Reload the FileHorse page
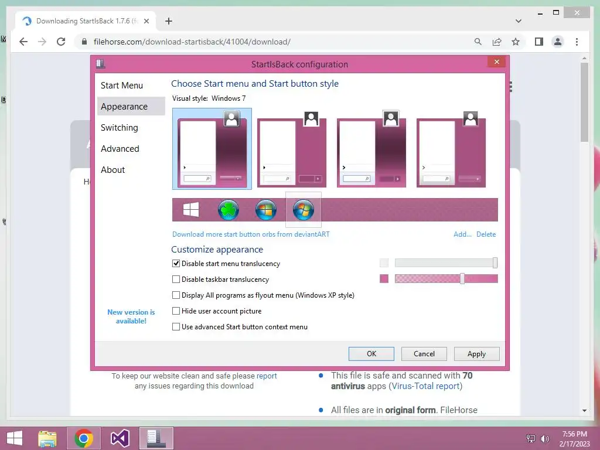Image resolution: width=600 pixels, height=450 pixels. point(61,42)
